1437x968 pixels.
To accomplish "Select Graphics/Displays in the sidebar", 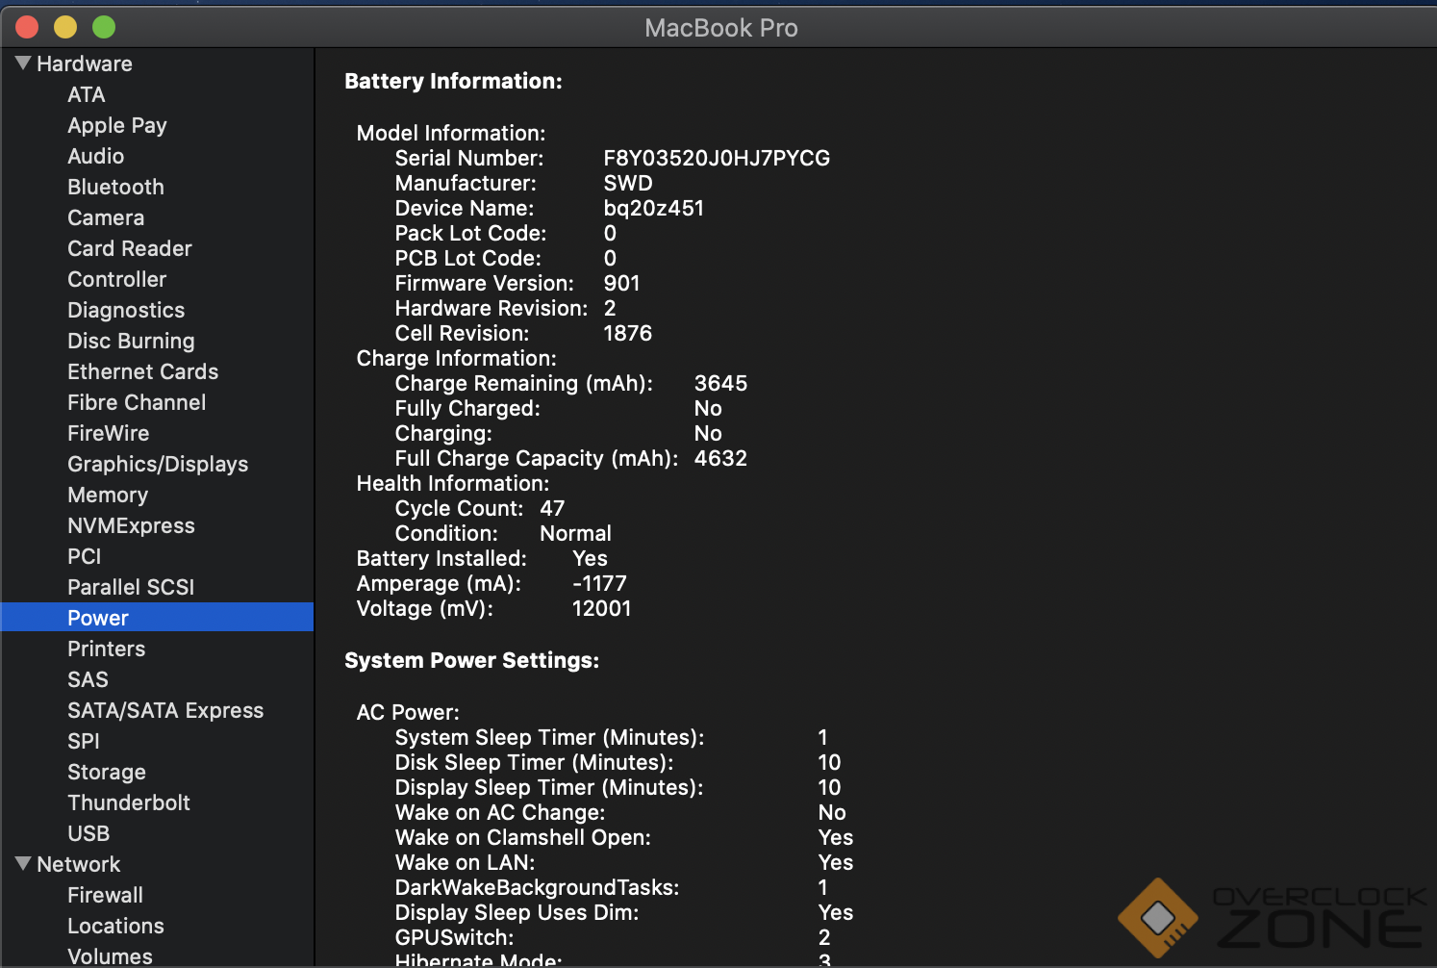I will 158,464.
